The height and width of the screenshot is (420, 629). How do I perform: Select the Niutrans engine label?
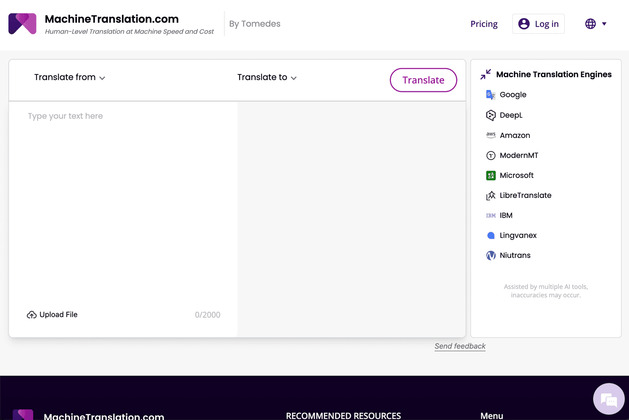pos(515,256)
